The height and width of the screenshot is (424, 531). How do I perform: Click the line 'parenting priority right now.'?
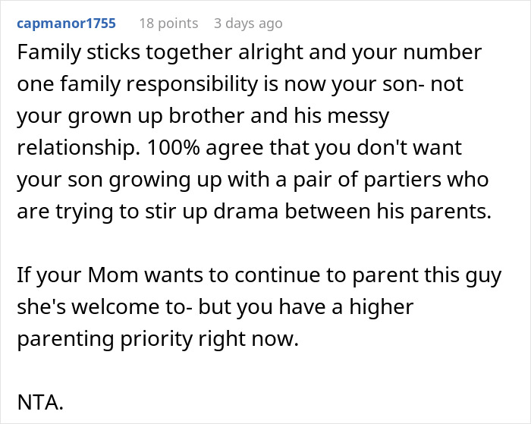coord(159,338)
